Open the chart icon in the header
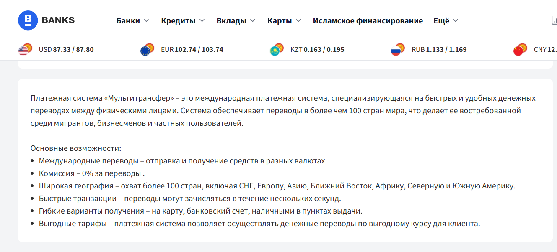 tap(553, 20)
